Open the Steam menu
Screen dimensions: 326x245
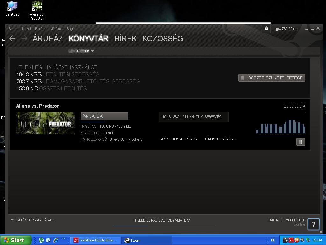[13, 29]
